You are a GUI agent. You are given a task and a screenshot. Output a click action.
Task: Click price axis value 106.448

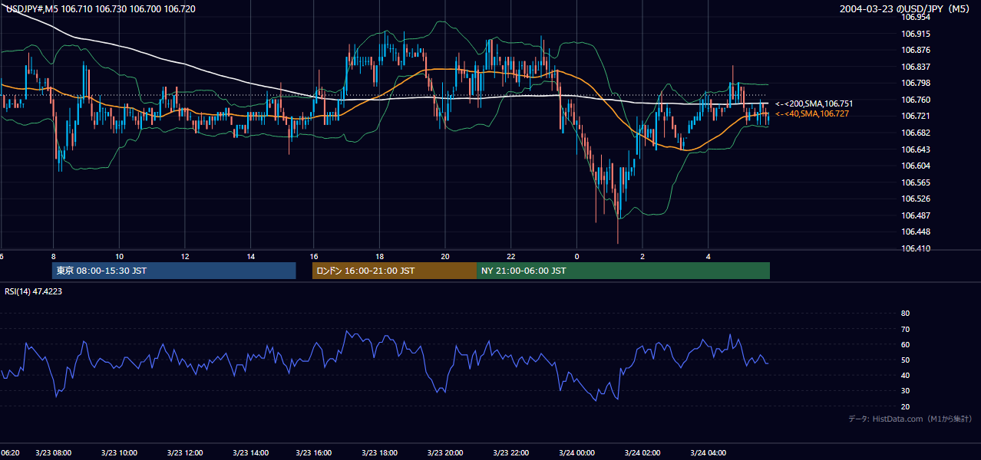coord(916,232)
